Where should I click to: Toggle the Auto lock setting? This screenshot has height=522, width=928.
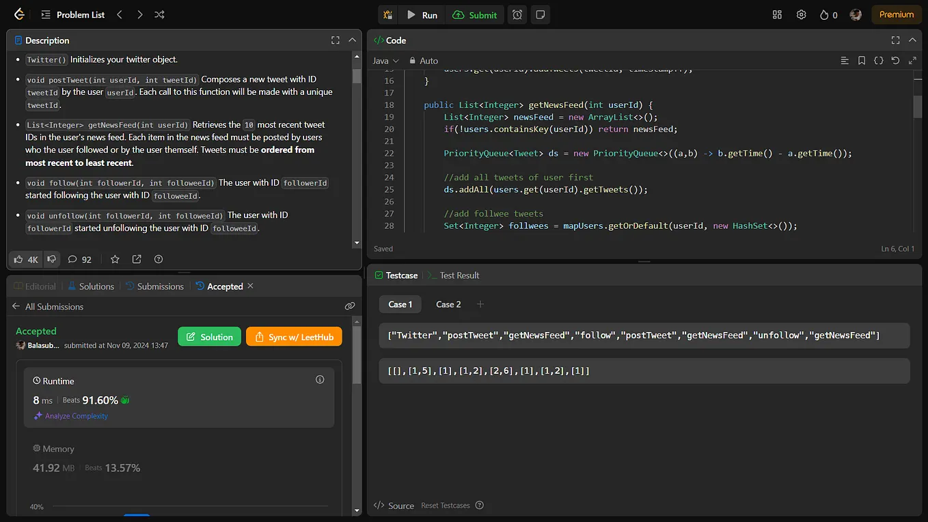pyautogui.click(x=424, y=61)
